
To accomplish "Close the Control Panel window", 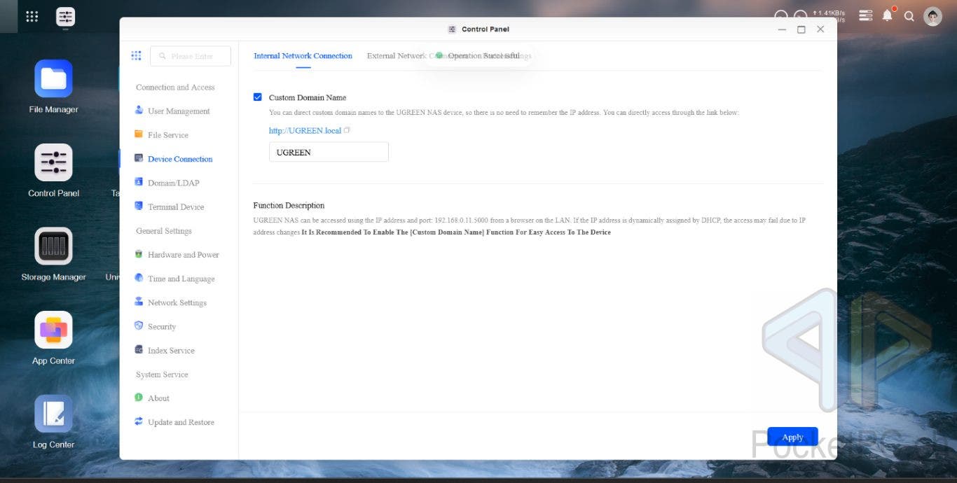I will click(820, 29).
